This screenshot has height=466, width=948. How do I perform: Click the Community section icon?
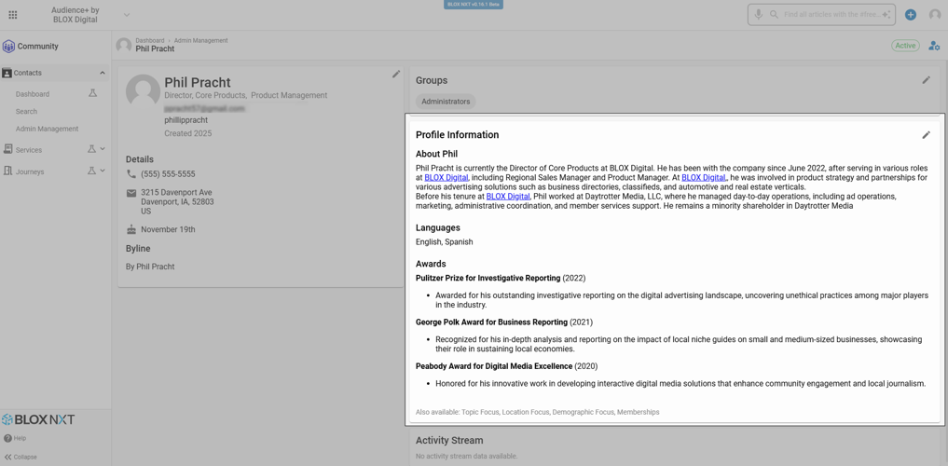[8, 47]
